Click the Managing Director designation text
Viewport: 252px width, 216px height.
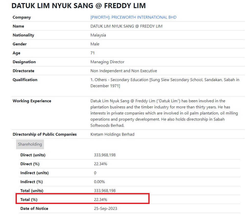107,62
